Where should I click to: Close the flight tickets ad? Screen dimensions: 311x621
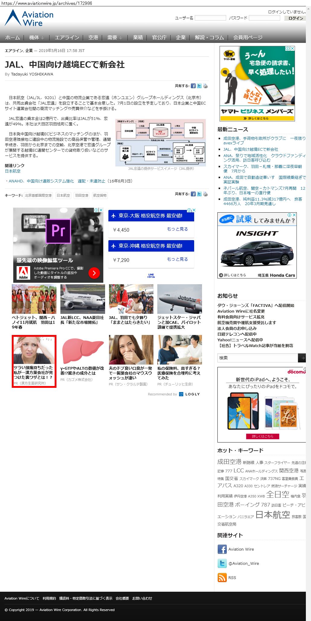(x=194, y=210)
